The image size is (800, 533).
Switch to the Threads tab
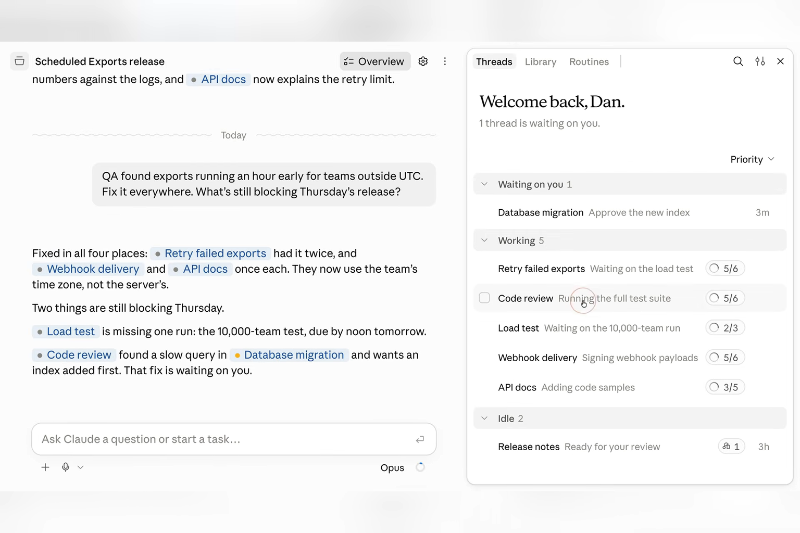[494, 61]
